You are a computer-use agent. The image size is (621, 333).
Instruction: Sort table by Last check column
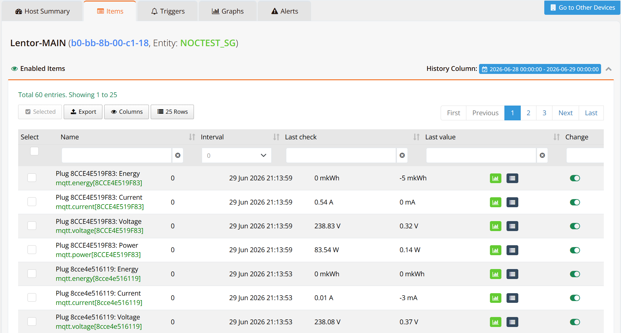[x=416, y=137]
